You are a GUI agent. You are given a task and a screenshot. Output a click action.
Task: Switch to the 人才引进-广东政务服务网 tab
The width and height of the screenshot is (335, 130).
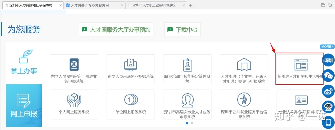coord(95,5)
